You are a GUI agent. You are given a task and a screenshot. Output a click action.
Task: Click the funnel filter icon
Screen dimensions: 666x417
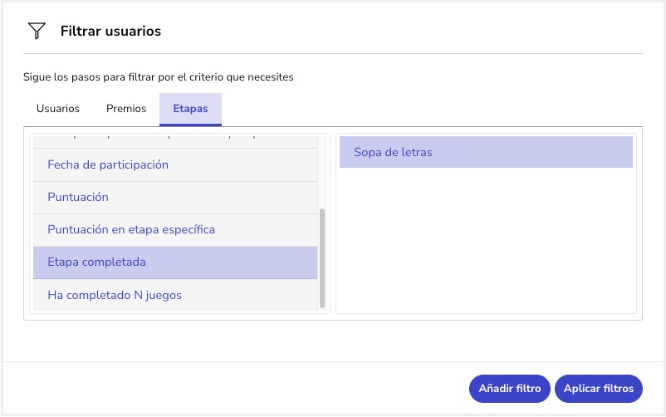[x=37, y=32]
